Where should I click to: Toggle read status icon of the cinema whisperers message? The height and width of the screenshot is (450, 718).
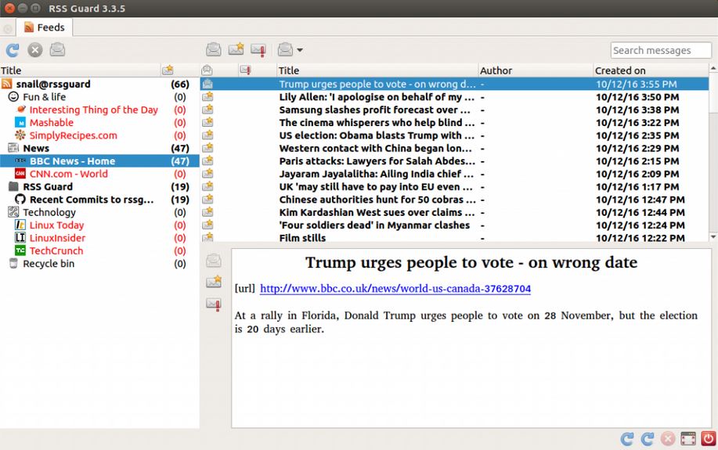pyautogui.click(x=208, y=122)
